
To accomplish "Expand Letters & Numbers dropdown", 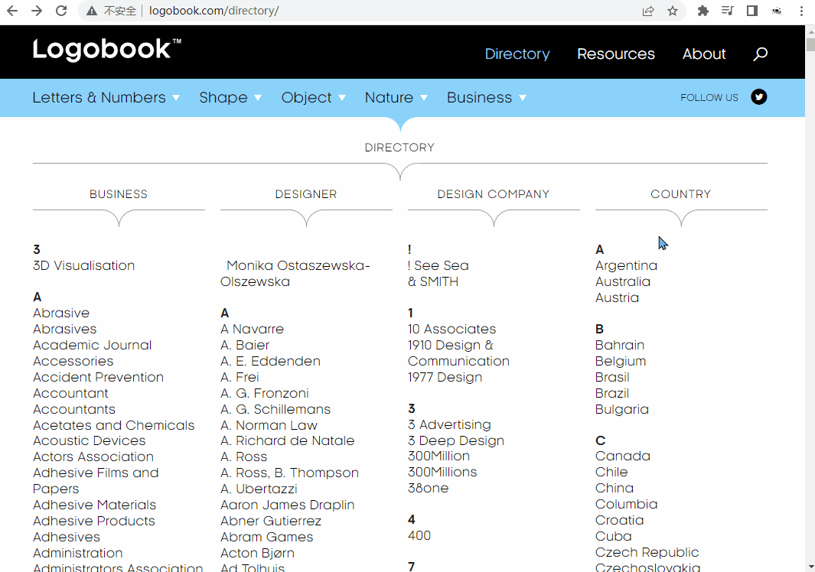I will [x=106, y=98].
